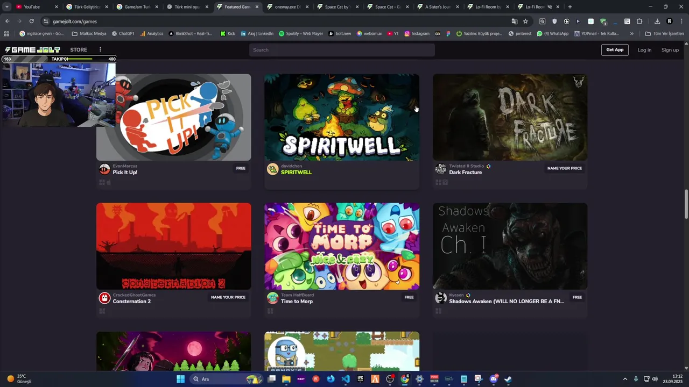Open the three-dot menu beside STORE

[x=100, y=49]
